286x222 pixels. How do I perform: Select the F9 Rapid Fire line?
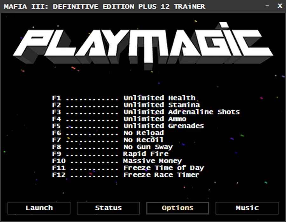tap(110, 154)
